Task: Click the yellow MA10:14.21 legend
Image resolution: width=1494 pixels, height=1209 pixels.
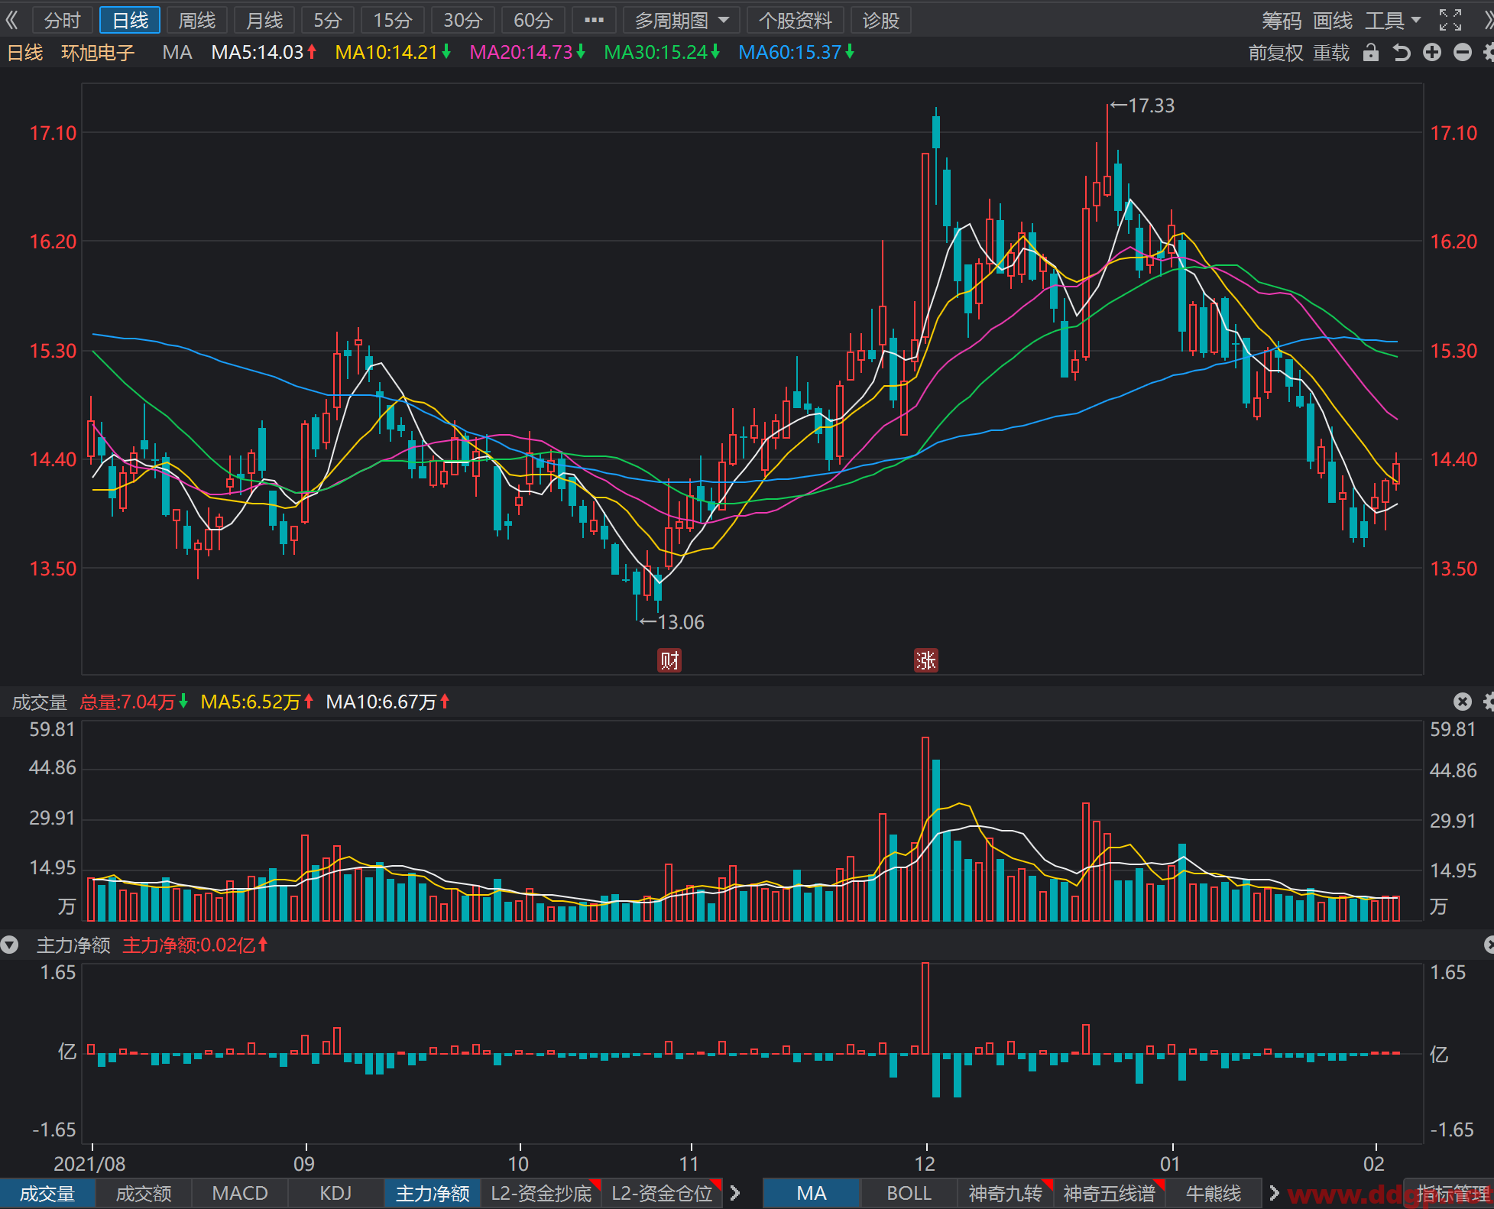Action: point(393,53)
